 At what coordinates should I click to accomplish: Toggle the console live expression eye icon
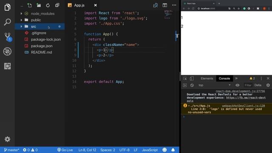tap(238, 85)
